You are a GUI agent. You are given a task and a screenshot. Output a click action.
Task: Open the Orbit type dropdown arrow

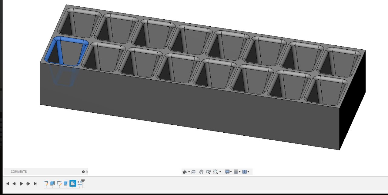click(x=189, y=172)
